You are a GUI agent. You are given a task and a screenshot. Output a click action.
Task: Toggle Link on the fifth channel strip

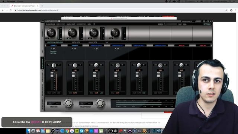144,93
